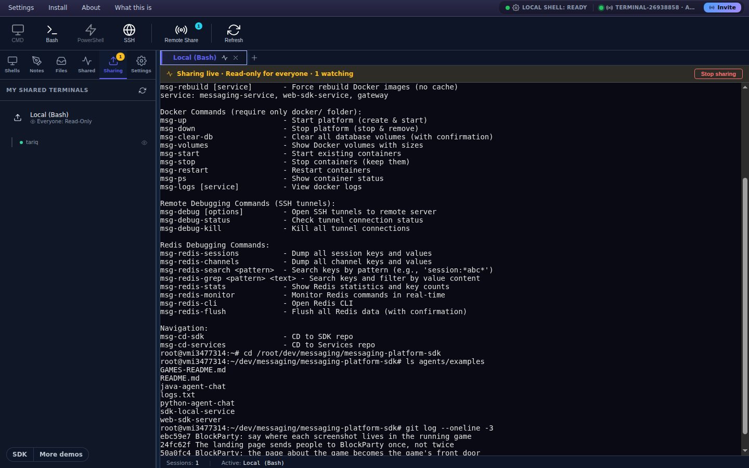Image resolution: width=749 pixels, height=468 pixels.
Task: Open the What this is menu
Action: click(133, 8)
